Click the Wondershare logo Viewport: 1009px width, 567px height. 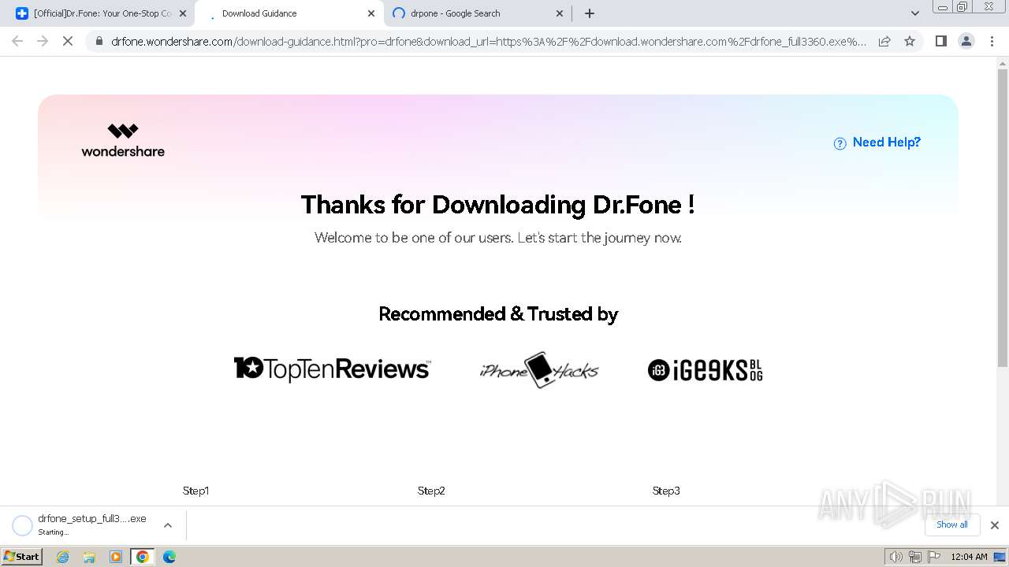pos(123,140)
